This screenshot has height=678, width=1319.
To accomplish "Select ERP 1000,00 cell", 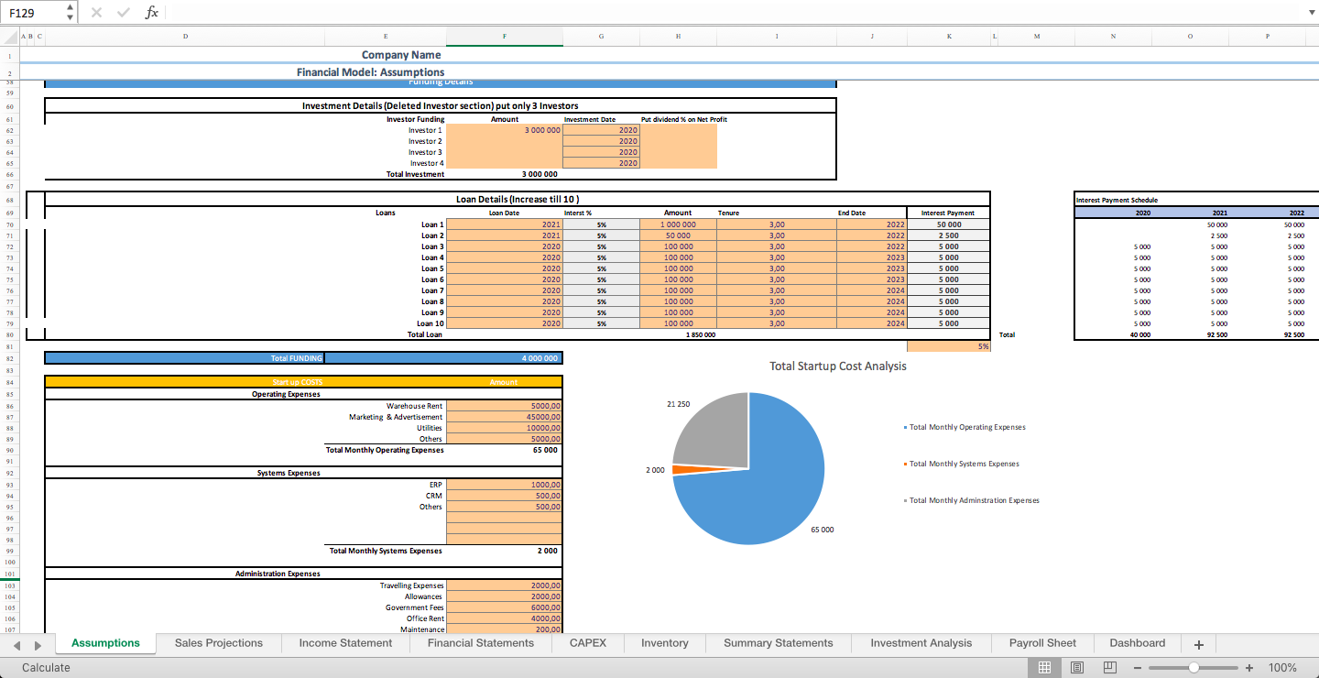I will [505, 485].
